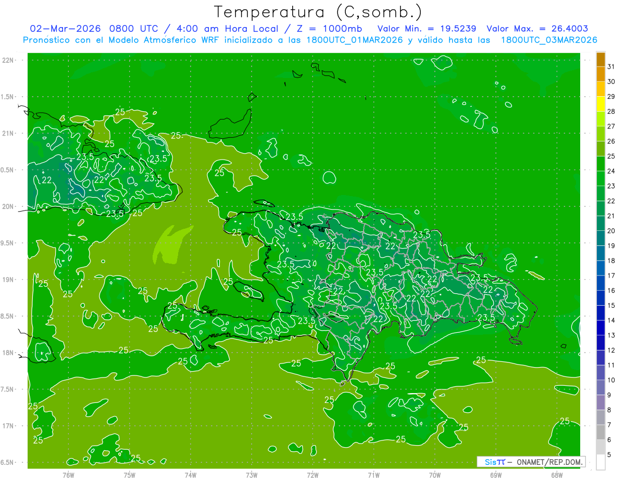Click the "ONAMET/REP.DOM." credit label
The width and height of the screenshot is (625, 482).
coord(549,462)
